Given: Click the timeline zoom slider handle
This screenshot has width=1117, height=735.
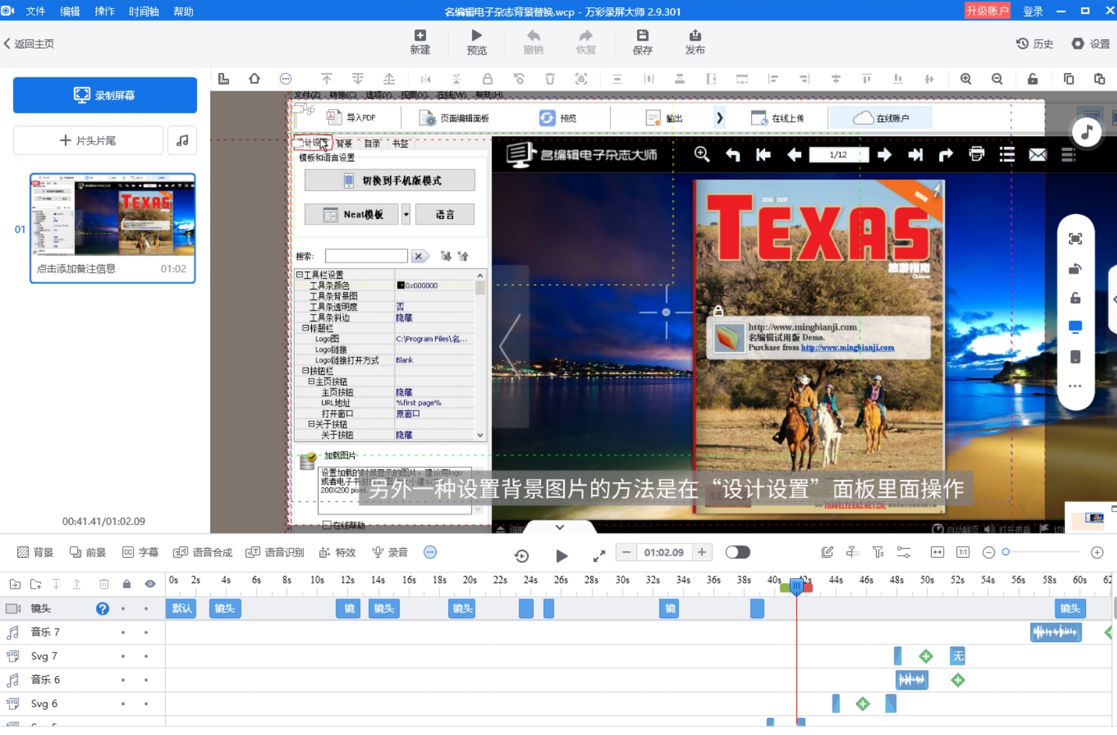Looking at the screenshot, I should point(1005,553).
